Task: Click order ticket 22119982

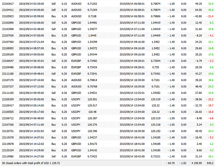Action: point(8,157)
